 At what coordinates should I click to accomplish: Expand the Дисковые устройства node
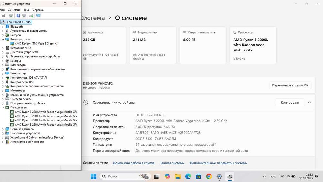pyautogui.click(x=3, y=52)
